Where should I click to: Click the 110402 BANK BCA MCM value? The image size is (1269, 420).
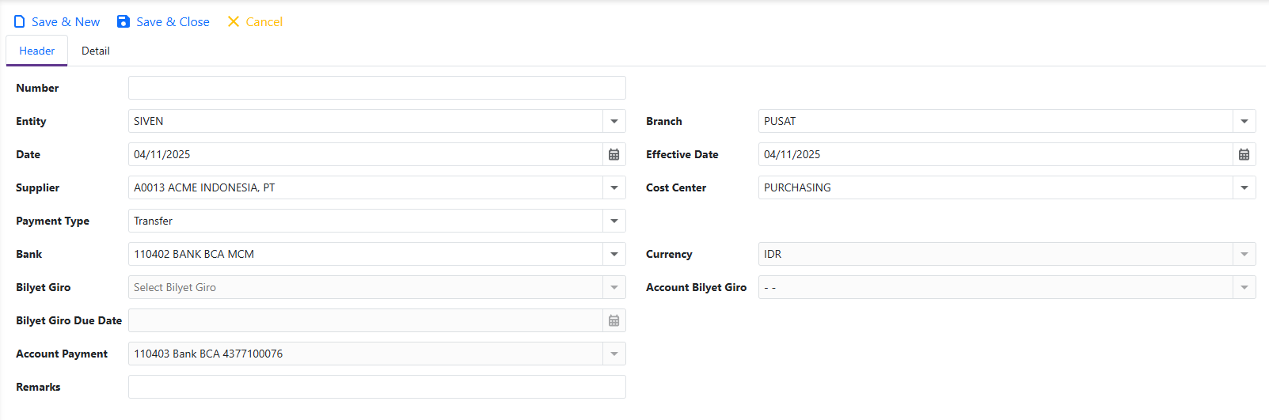(194, 254)
